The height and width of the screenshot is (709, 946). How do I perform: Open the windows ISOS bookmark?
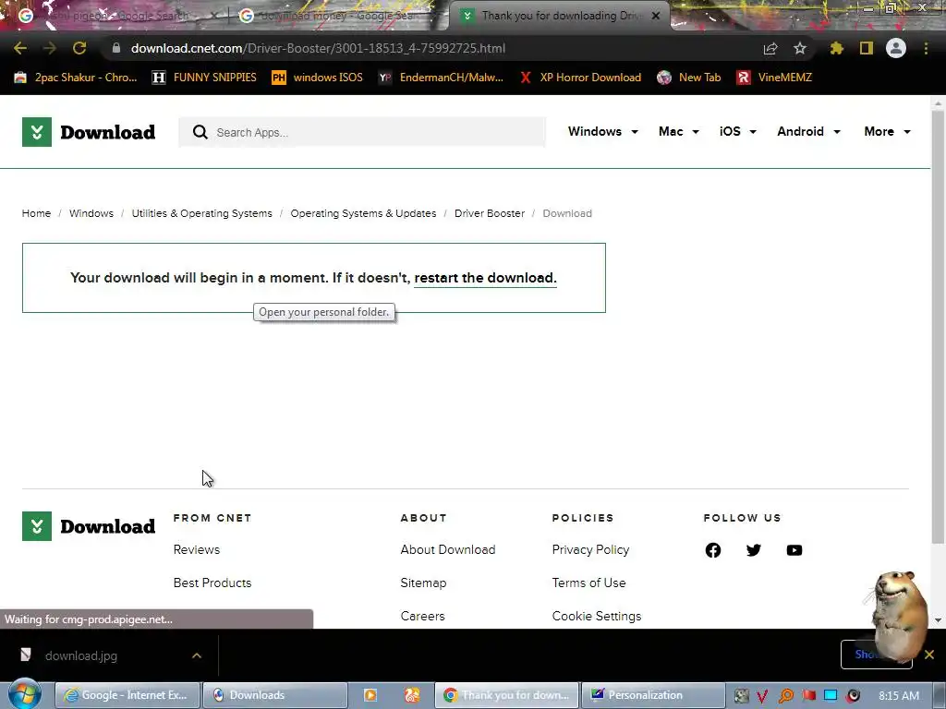coord(318,78)
